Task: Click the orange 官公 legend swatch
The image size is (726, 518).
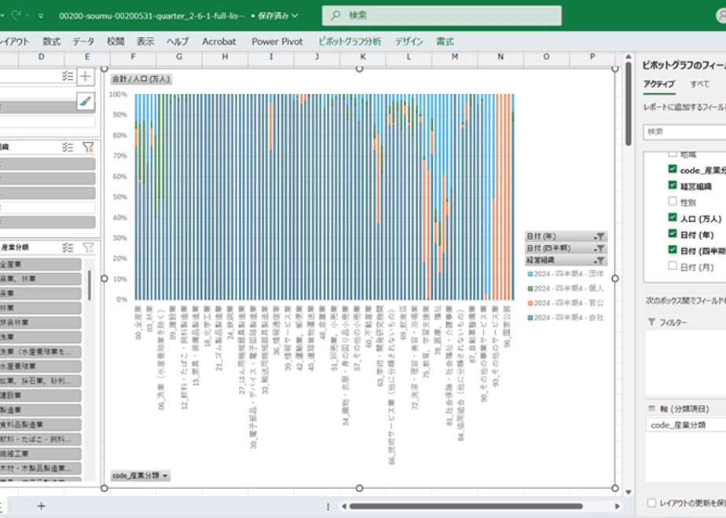Action: [530, 304]
